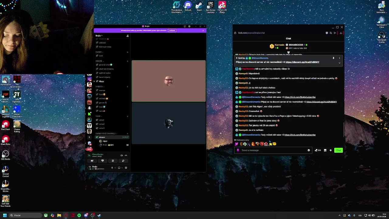Select the bearded user's video tile
The image size is (389, 219).
169,81
